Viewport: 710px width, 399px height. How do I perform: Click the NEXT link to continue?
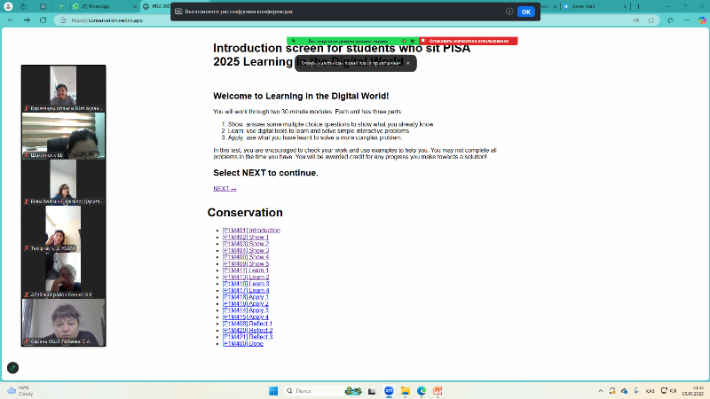point(225,189)
